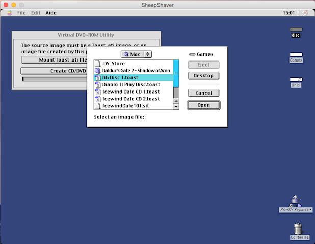Open the File menu
Screen dimensions: 315x244
point(21,13)
